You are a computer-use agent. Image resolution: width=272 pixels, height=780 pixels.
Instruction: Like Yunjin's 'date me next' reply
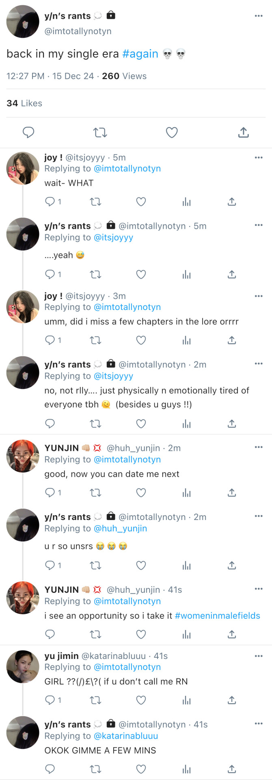pos(141,493)
